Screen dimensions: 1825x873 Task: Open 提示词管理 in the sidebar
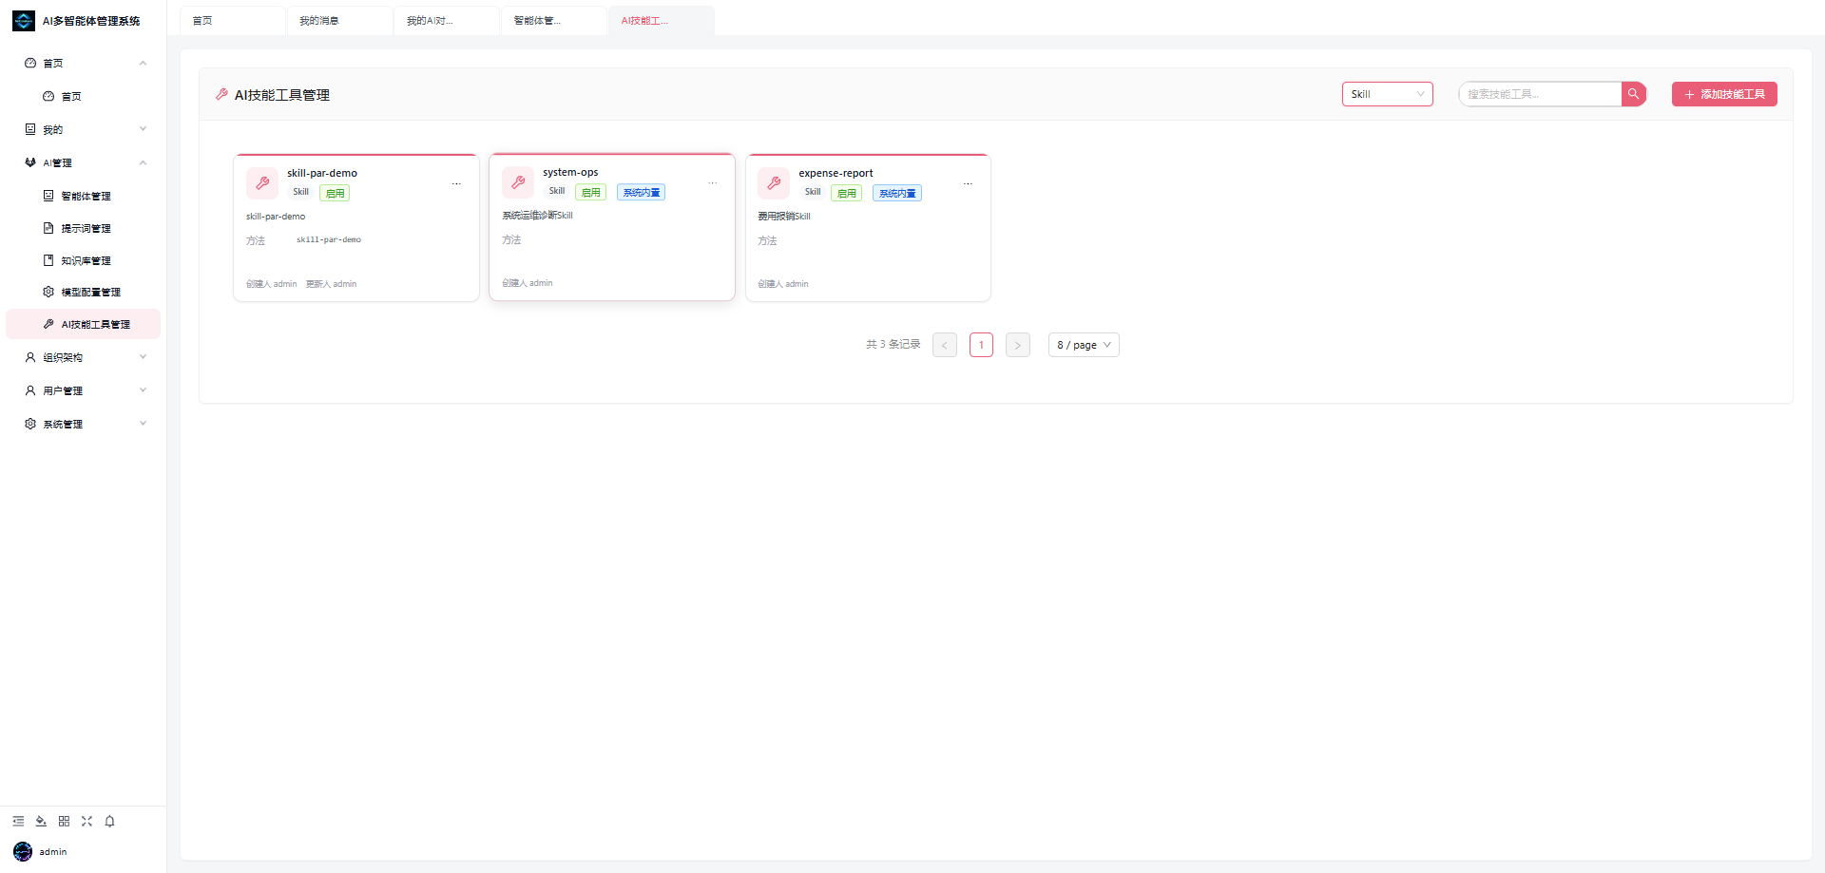click(84, 228)
